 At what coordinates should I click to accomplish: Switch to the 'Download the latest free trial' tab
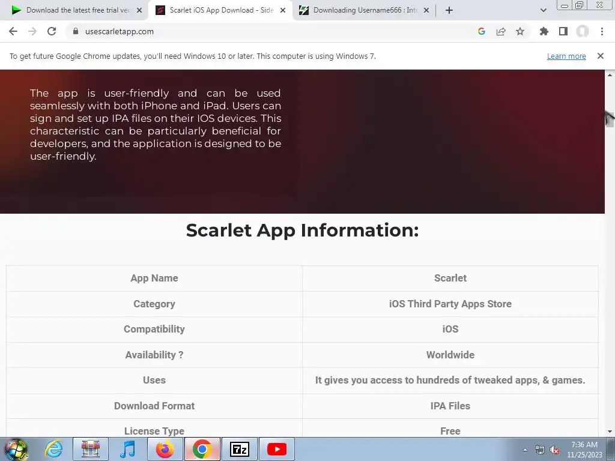pyautogui.click(x=74, y=10)
